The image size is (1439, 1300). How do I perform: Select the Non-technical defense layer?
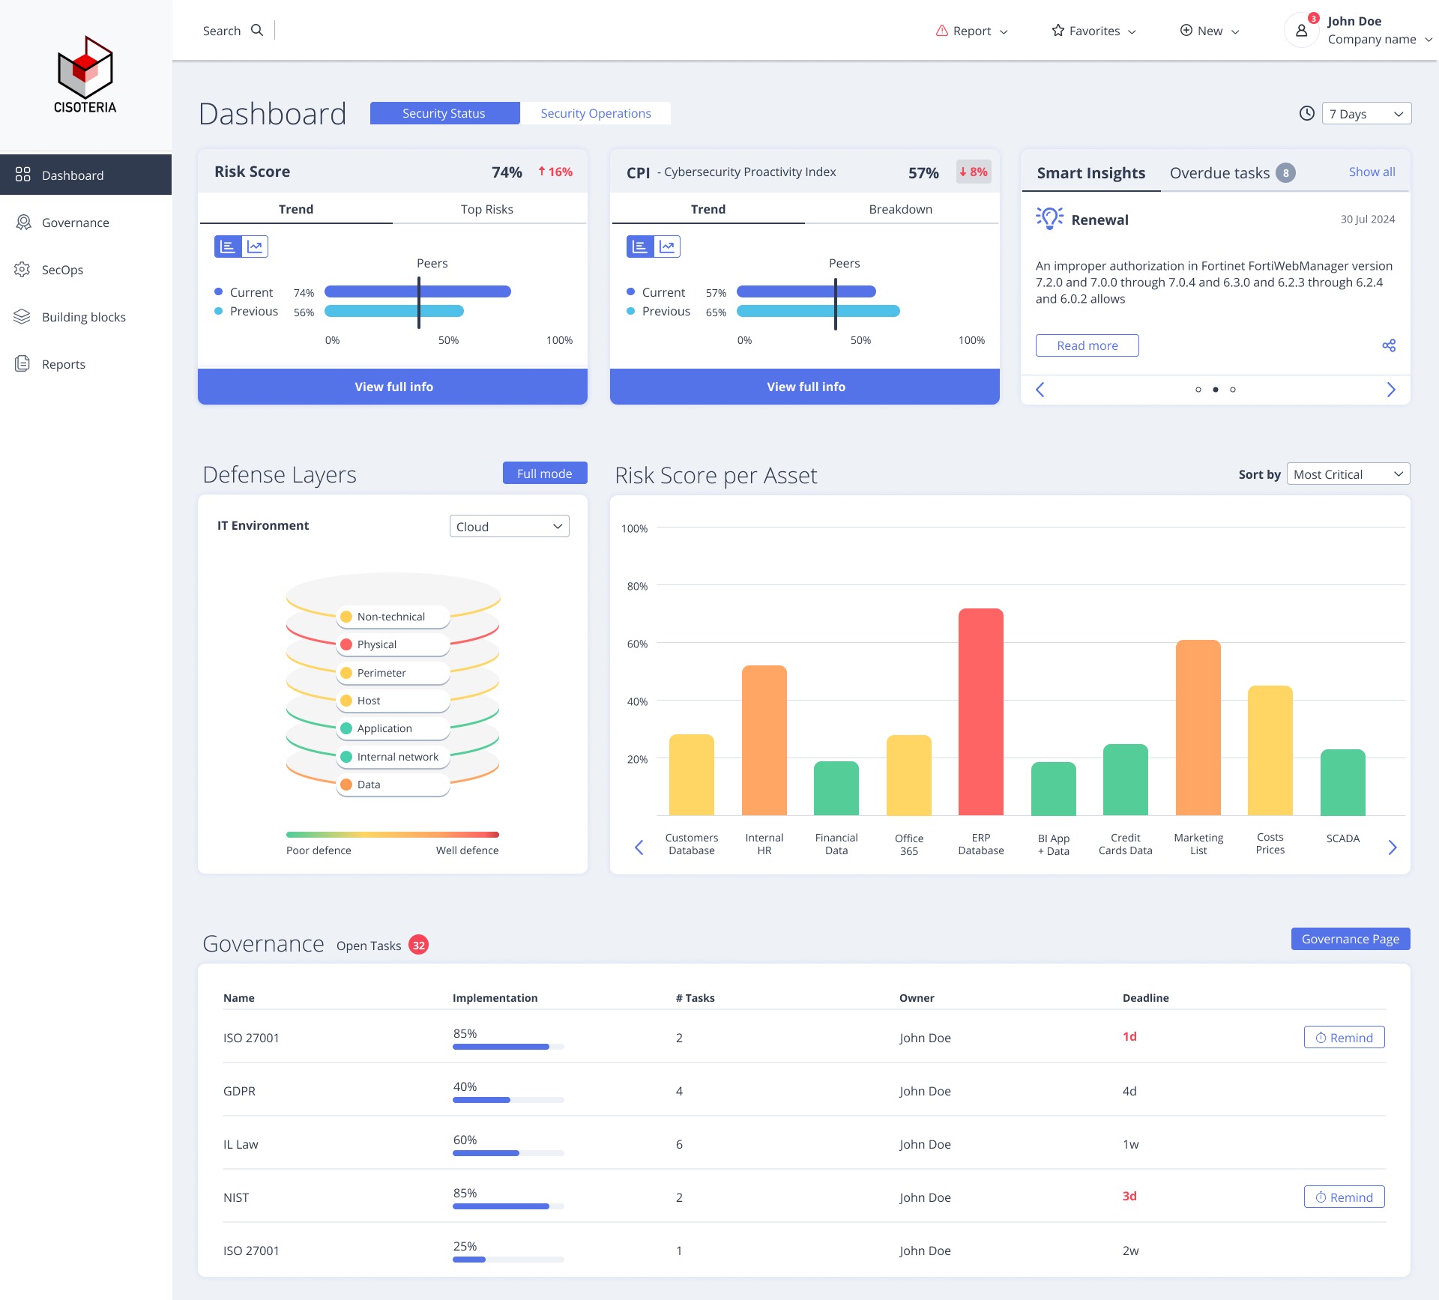(x=393, y=617)
